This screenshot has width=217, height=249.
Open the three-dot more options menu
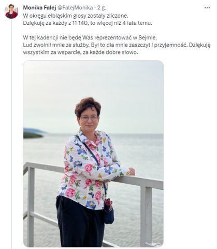[207, 8]
